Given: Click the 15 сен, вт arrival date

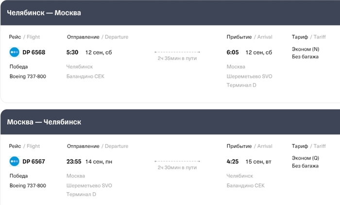Looking at the screenshot, I should [x=258, y=162].
